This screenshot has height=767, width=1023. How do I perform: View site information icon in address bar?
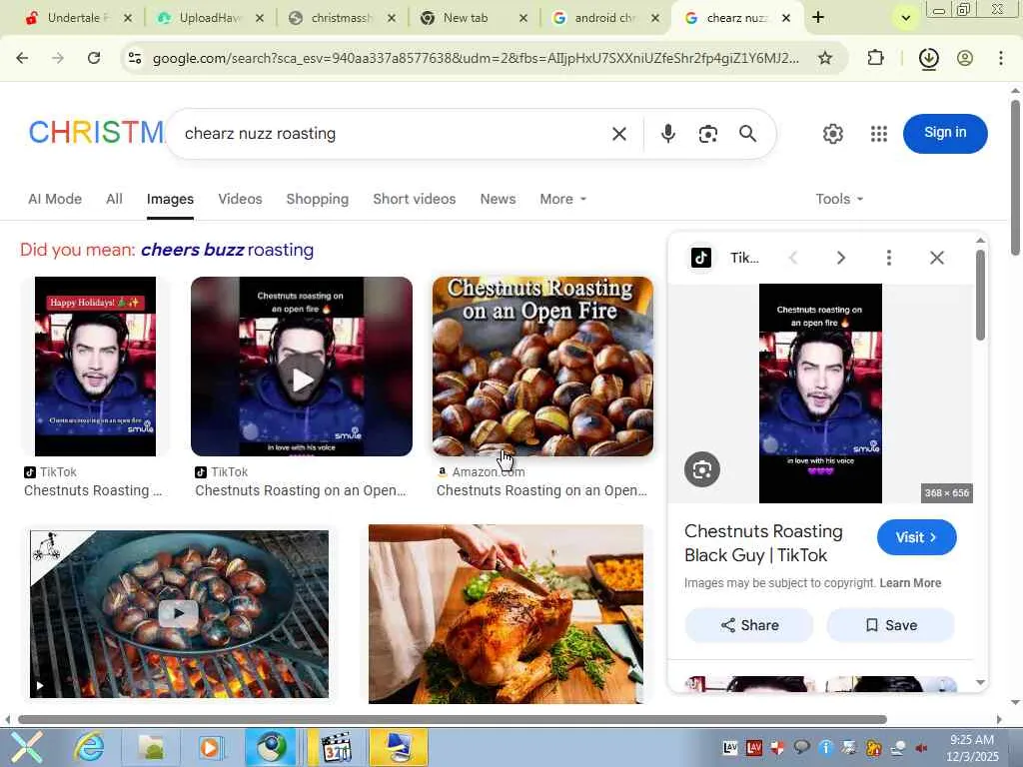(135, 58)
